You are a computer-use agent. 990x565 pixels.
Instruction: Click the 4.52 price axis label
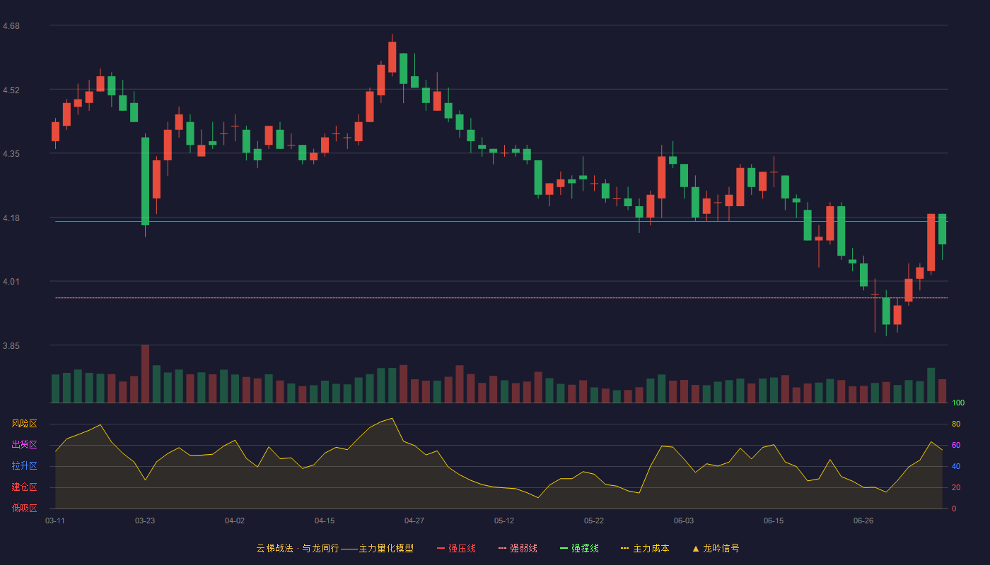[11, 90]
